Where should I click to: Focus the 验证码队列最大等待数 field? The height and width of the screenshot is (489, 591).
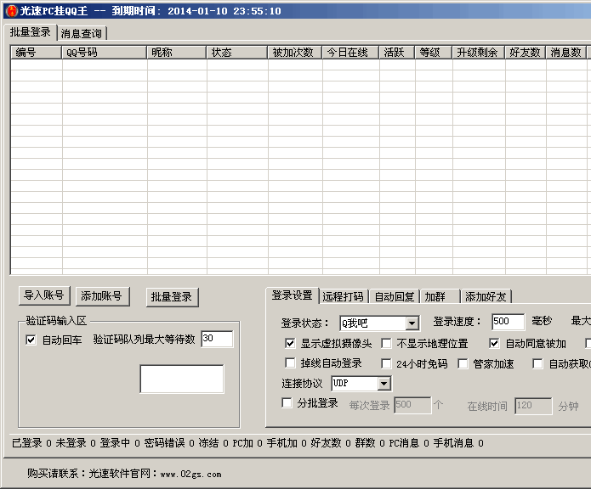pos(216,339)
